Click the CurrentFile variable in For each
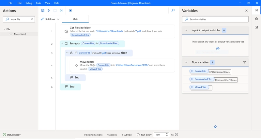This screenshot has height=139, width=261. point(88,43)
